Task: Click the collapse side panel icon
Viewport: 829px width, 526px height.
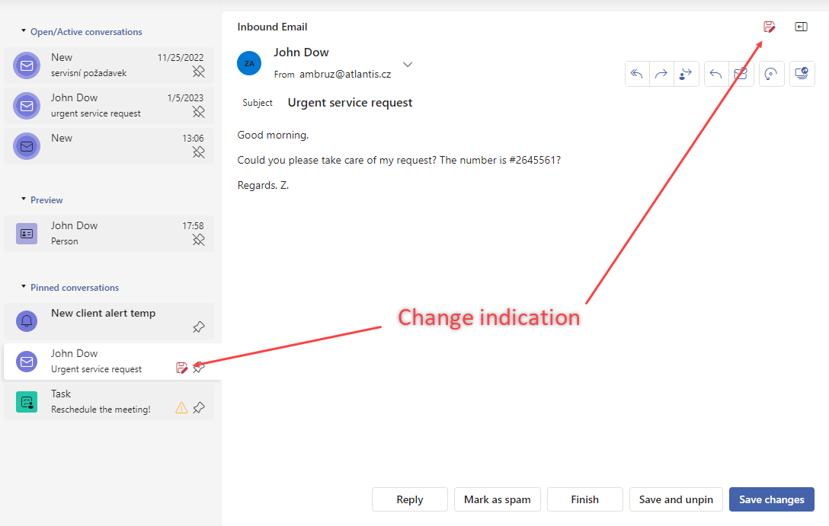Action: (801, 27)
